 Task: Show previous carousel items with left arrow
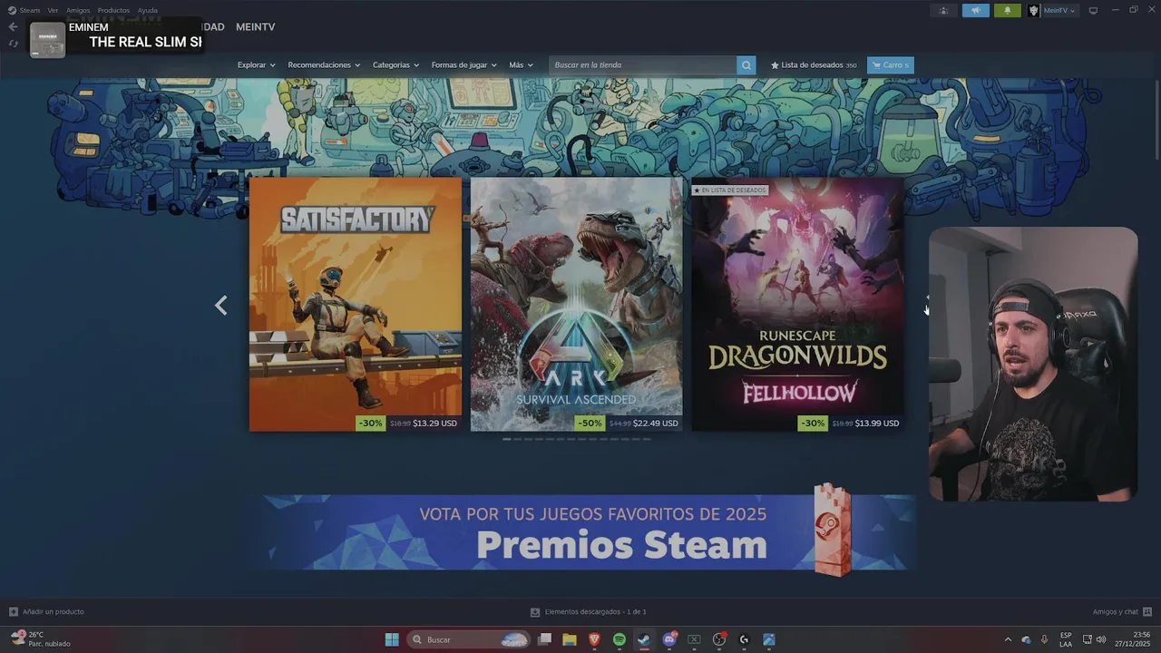pos(220,306)
